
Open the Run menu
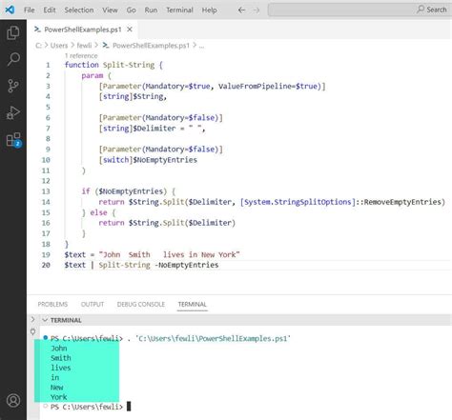pyautogui.click(x=151, y=10)
